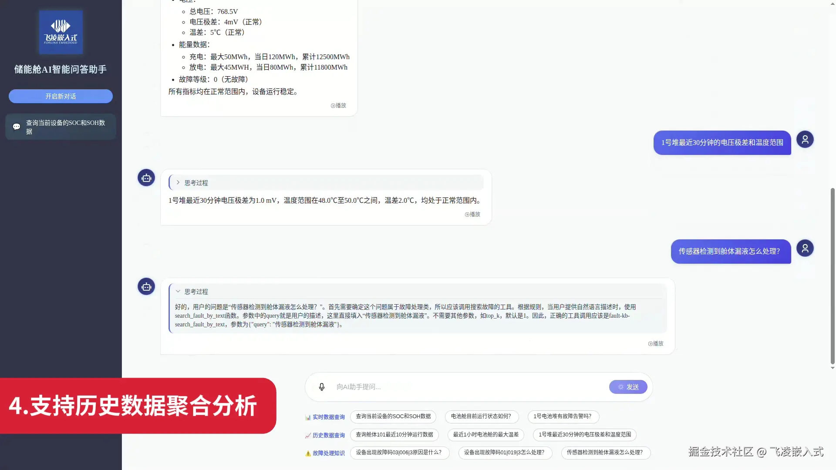Click the 故障处理知识 category label
The width and height of the screenshot is (836, 470).
[x=328, y=453]
